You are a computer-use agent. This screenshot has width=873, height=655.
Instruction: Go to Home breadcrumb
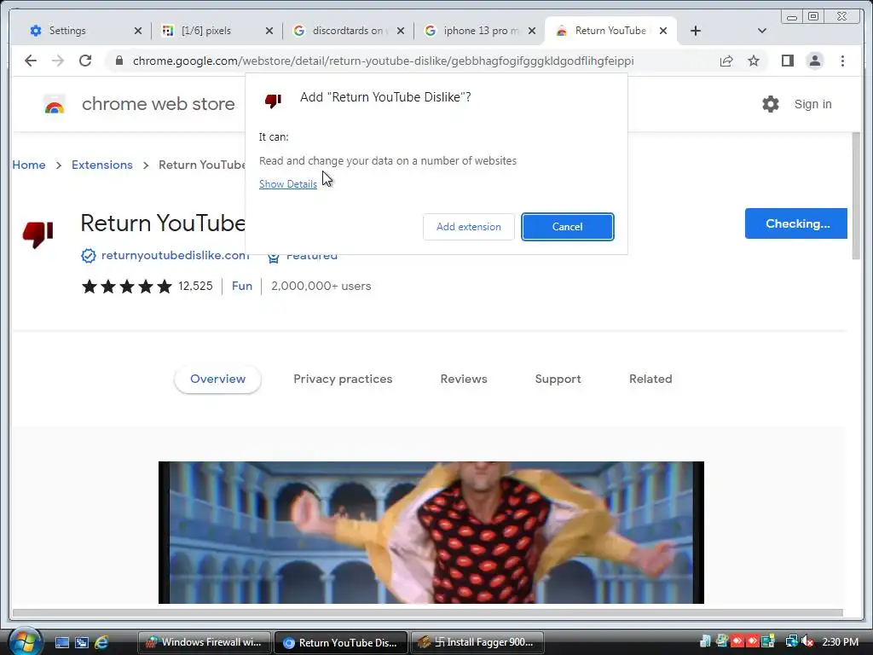[x=29, y=165]
